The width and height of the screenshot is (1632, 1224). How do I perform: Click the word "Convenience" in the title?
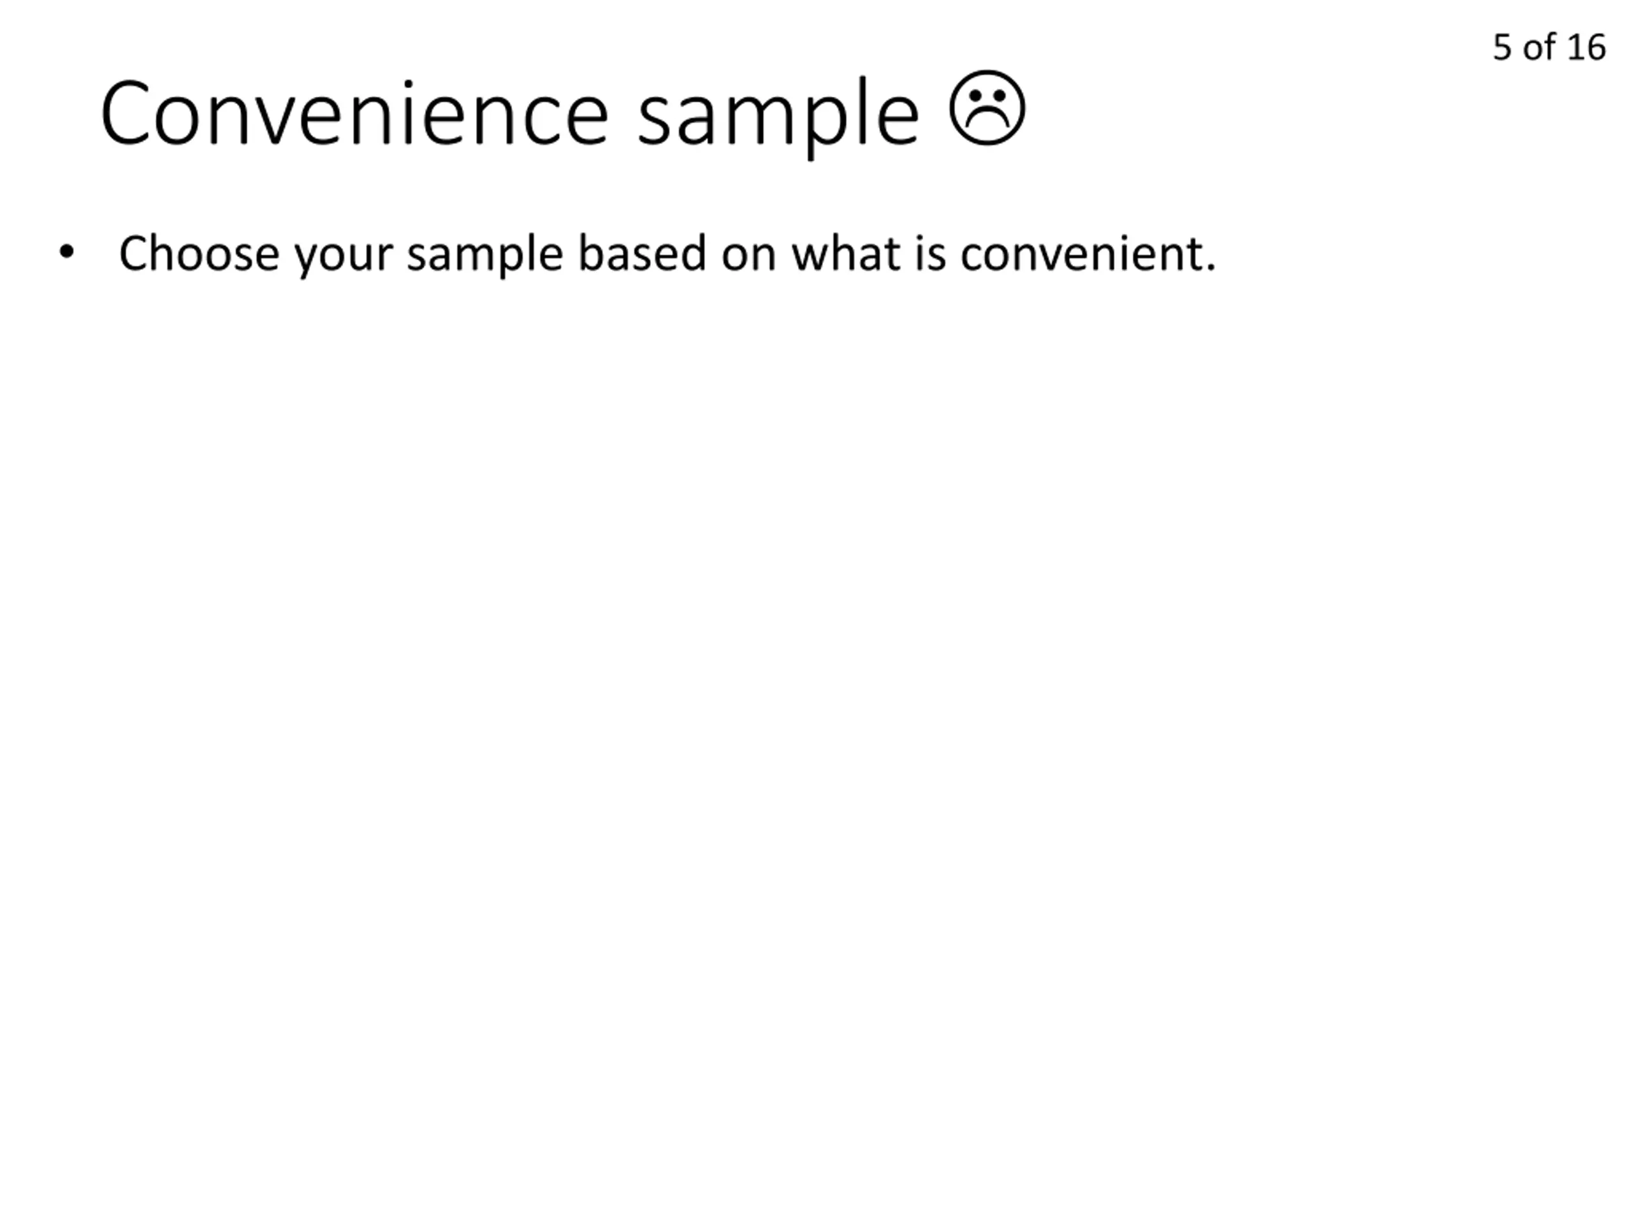click(355, 113)
